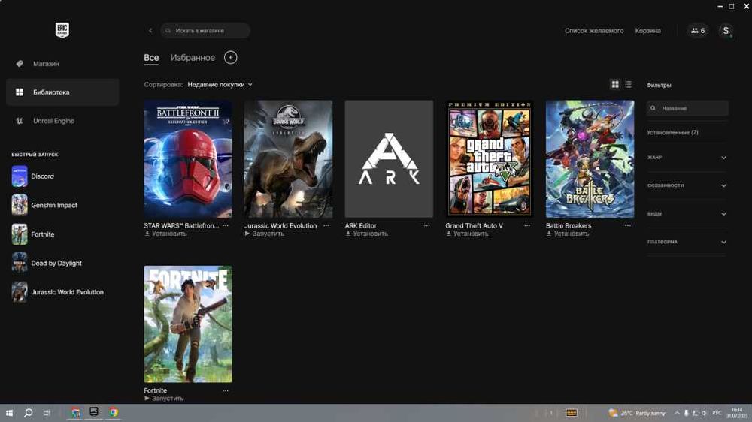
Task: Focus the filter Название search field
Action: [687, 108]
